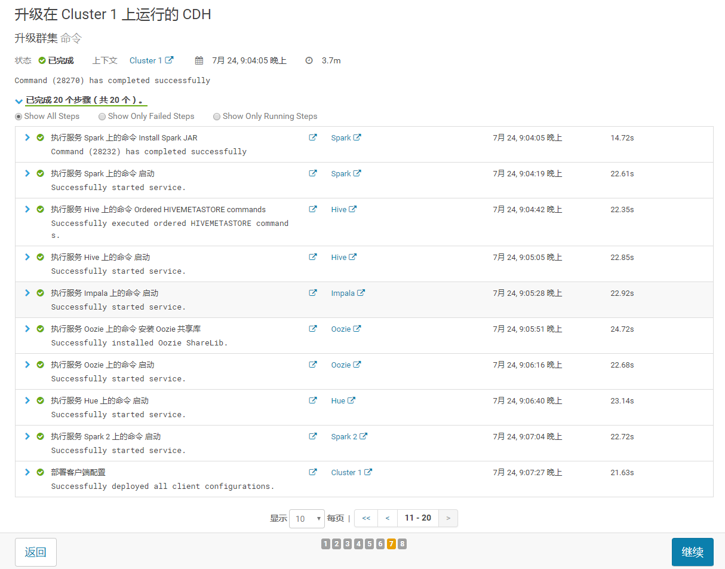
Task: Click the next-page arrow in the pager
Action: 448,518
